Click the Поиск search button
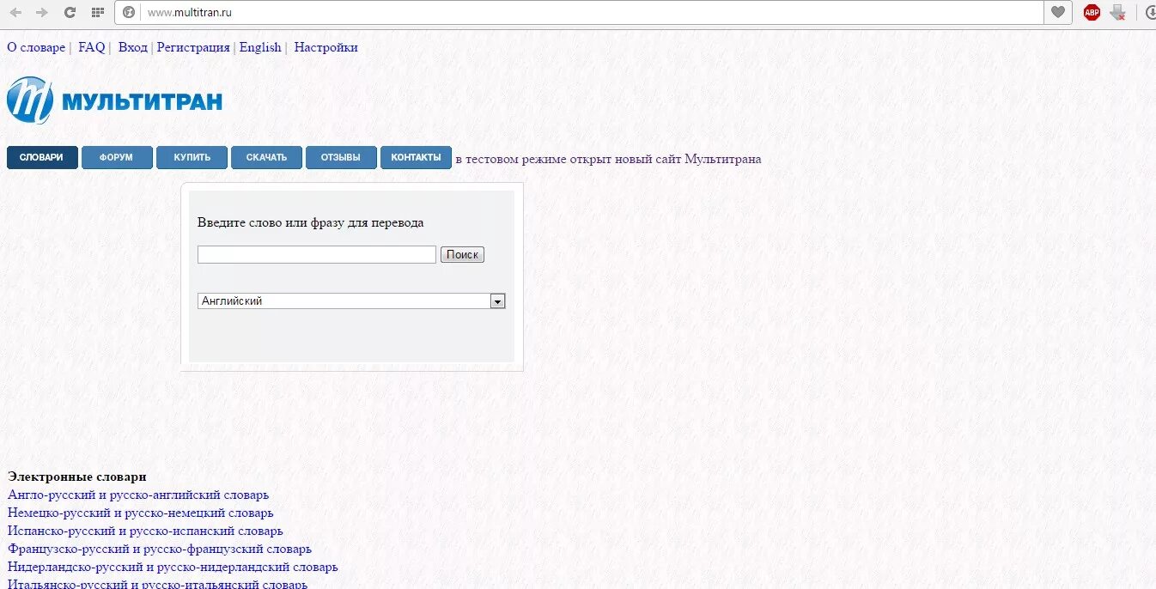 click(462, 255)
